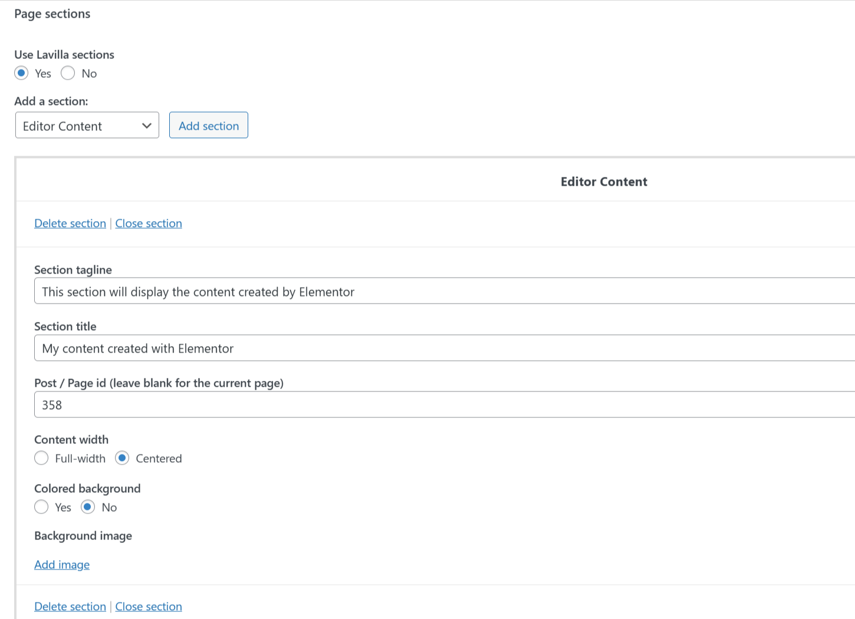Click the bottom Delete section link
The width and height of the screenshot is (855, 619).
coord(70,607)
